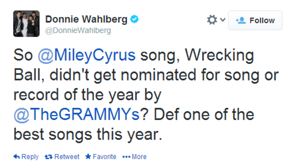Click the tweet text mentioning Wrecking Ball
The height and width of the screenshot is (164, 294).
click(146, 94)
